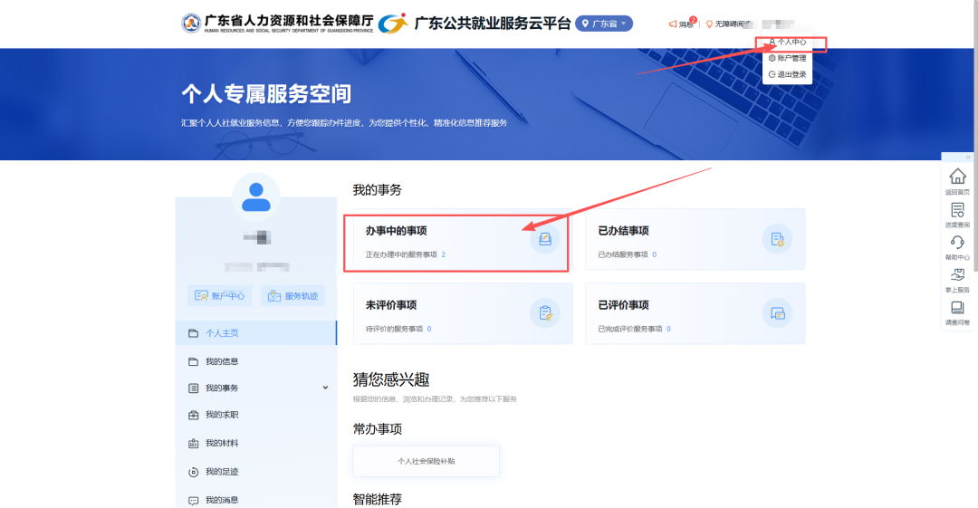Click the 已评价事项 comment icon
The height and width of the screenshot is (508, 978).
pos(777,313)
